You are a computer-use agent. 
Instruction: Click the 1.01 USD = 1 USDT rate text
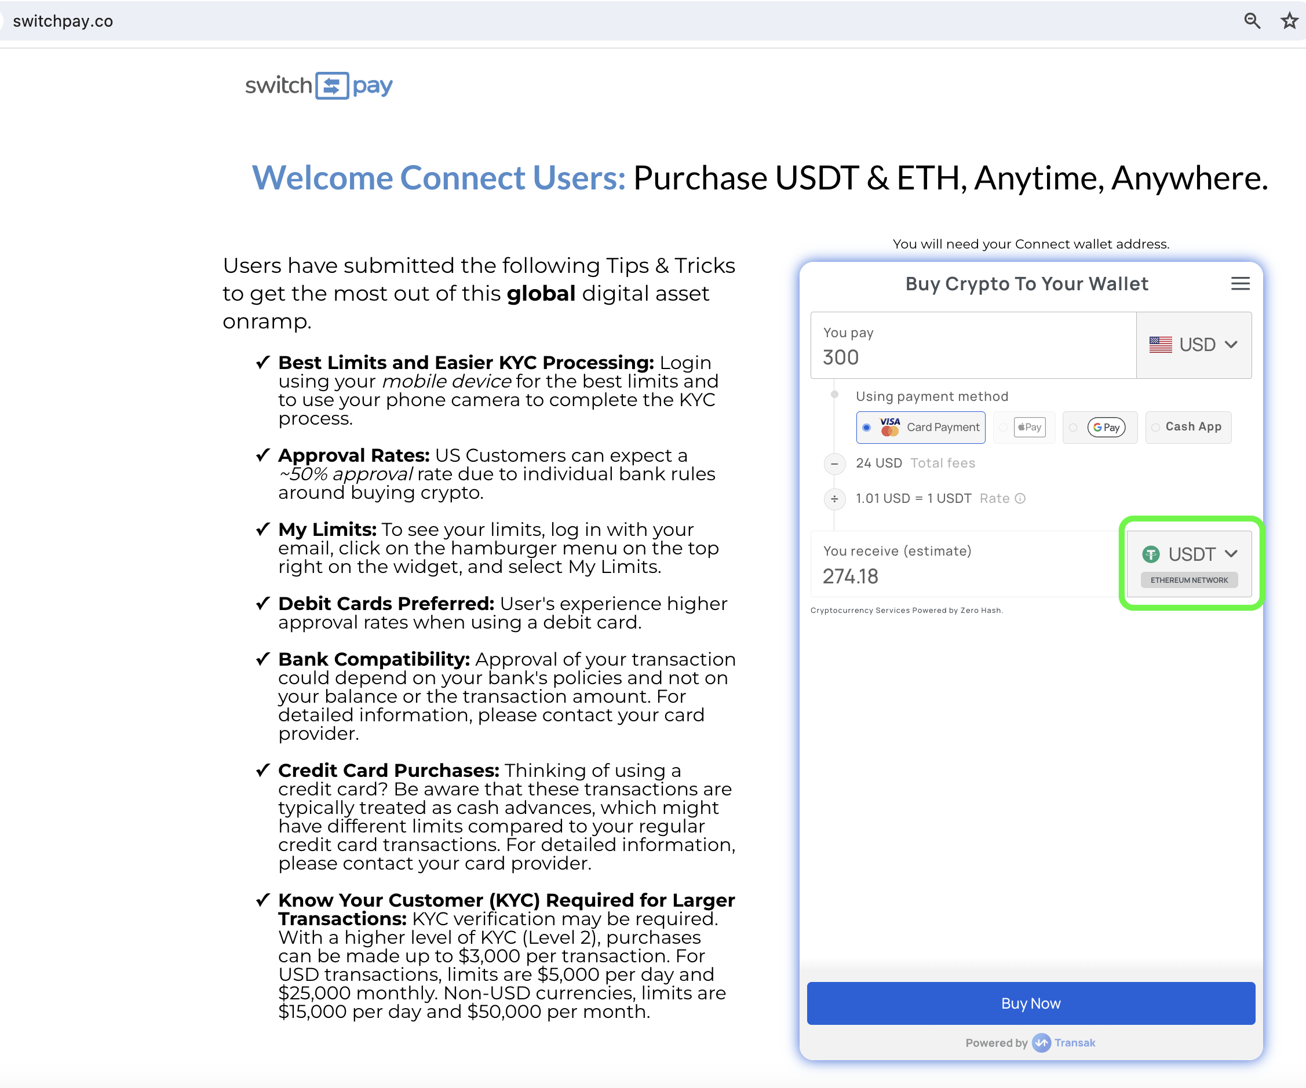point(913,499)
